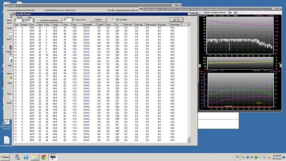Screen dimensions: 286x161
Task: Switch to the Weather Display taskbar button
Action: [53, 157]
